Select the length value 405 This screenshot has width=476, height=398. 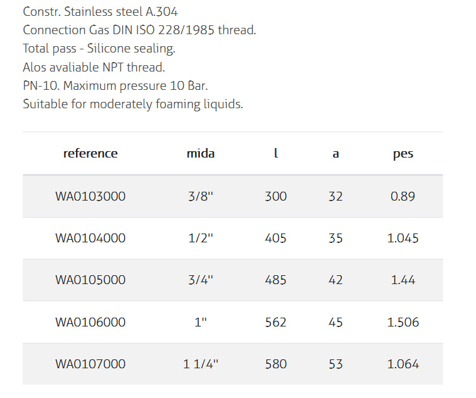275,238
